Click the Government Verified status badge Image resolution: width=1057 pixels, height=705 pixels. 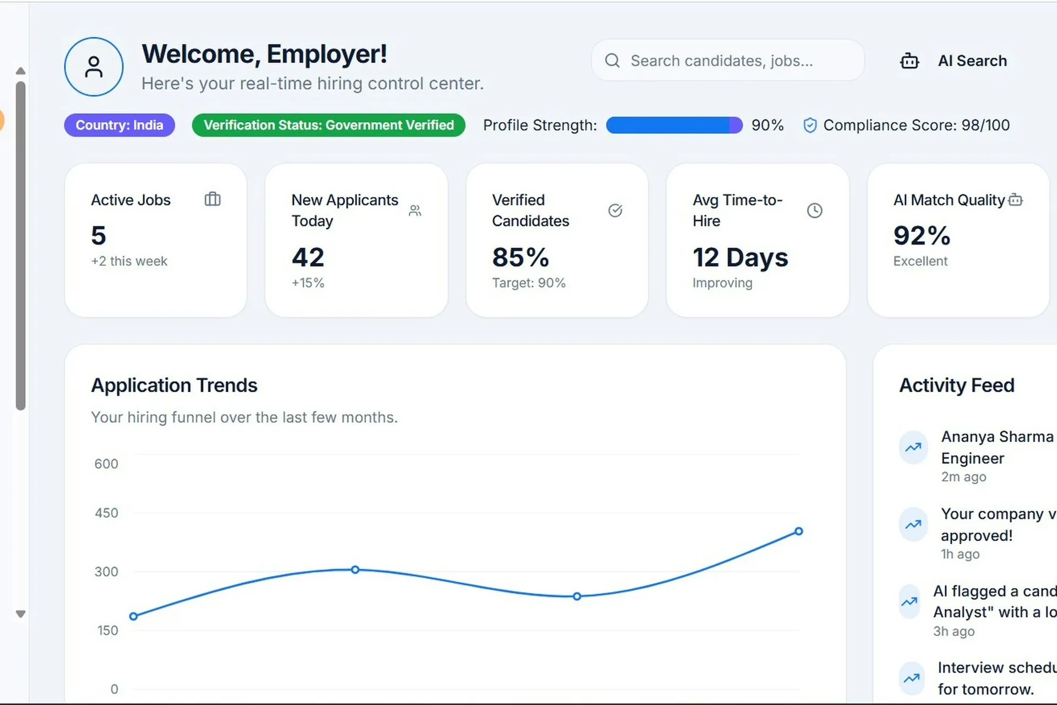(328, 125)
